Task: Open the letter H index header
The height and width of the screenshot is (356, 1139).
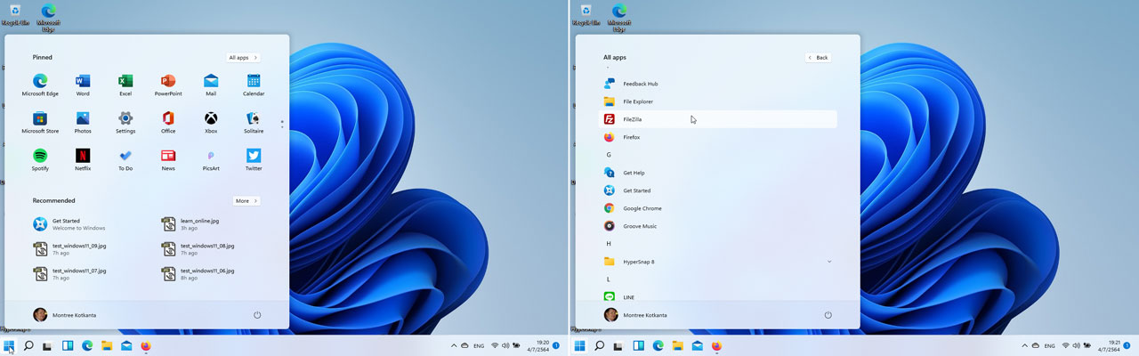Action: pos(609,244)
